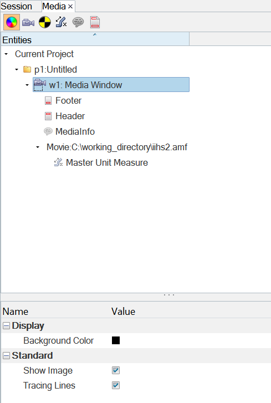Toggle the Tracing Lines checkbox
Viewport: 271px width, 403px height.
pyautogui.click(x=116, y=385)
